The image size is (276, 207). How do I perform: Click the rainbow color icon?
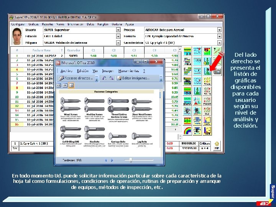point(187,131)
